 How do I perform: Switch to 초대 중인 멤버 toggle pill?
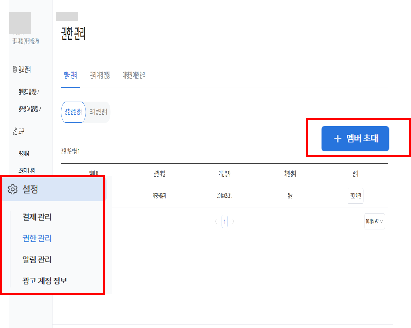98,112
